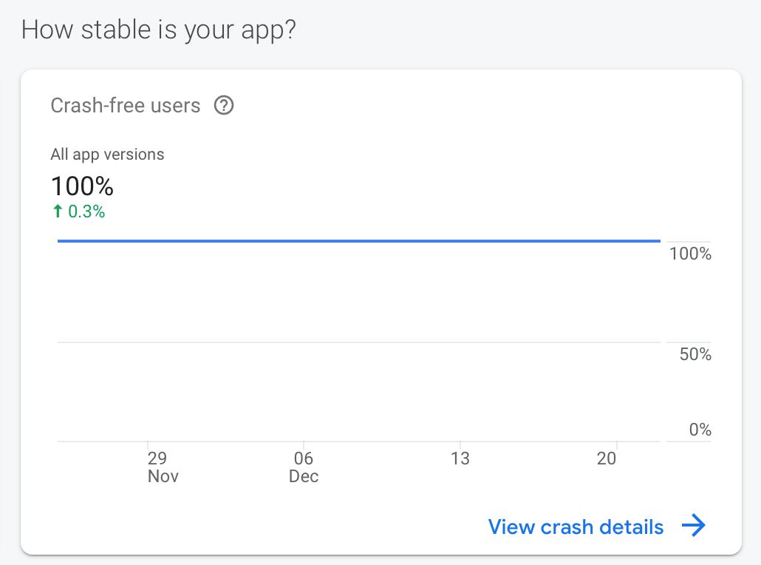The height and width of the screenshot is (565, 761).
Task: Click the 0% y-axis label
Action: pyautogui.click(x=700, y=430)
